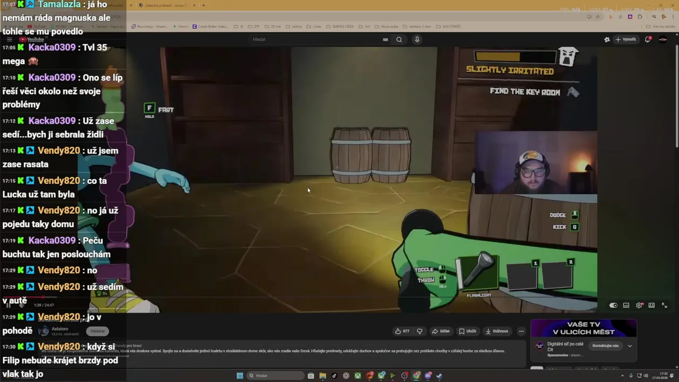Click the Odebírat subscribe button

click(98, 331)
